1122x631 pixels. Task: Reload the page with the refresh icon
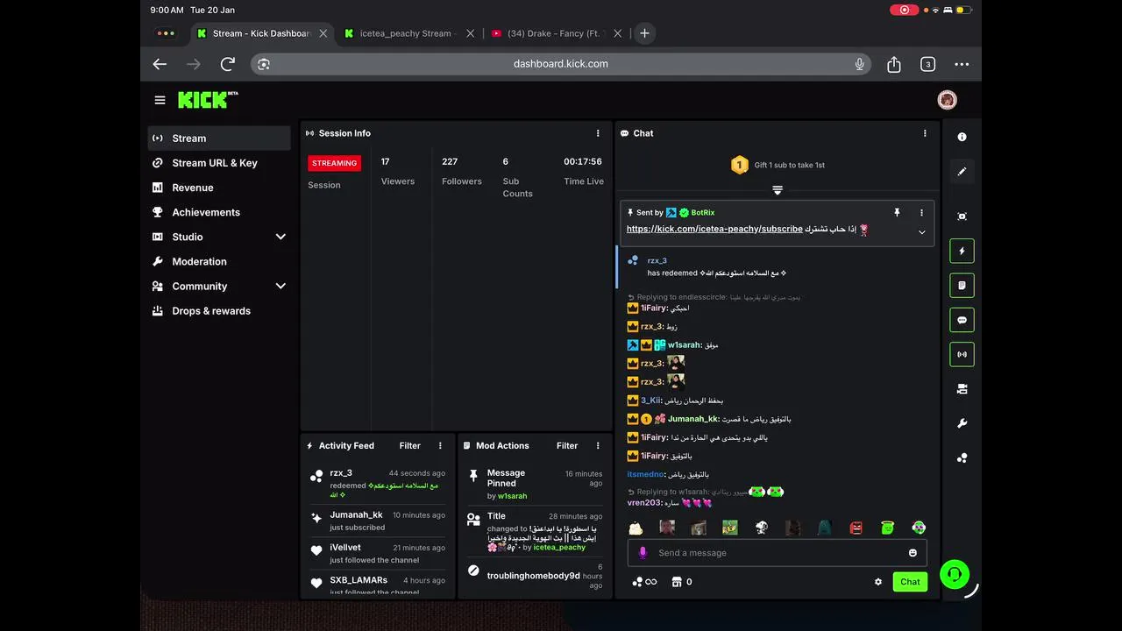click(228, 64)
